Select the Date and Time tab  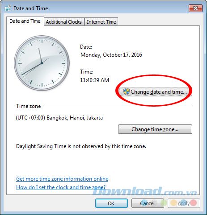(25, 21)
